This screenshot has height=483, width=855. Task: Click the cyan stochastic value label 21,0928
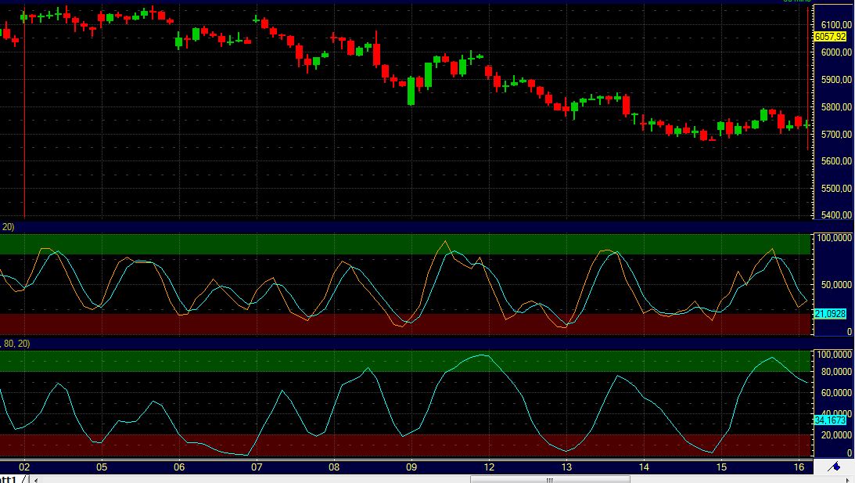click(830, 314)
